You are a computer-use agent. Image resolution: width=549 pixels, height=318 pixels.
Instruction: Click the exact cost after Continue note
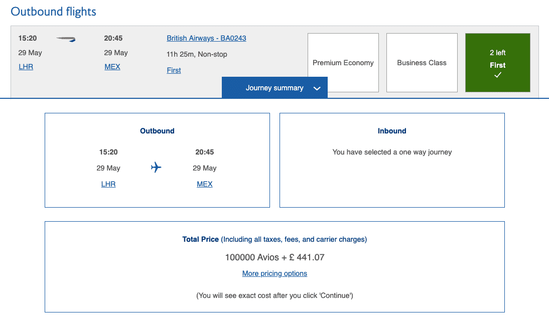coord(274,295)
